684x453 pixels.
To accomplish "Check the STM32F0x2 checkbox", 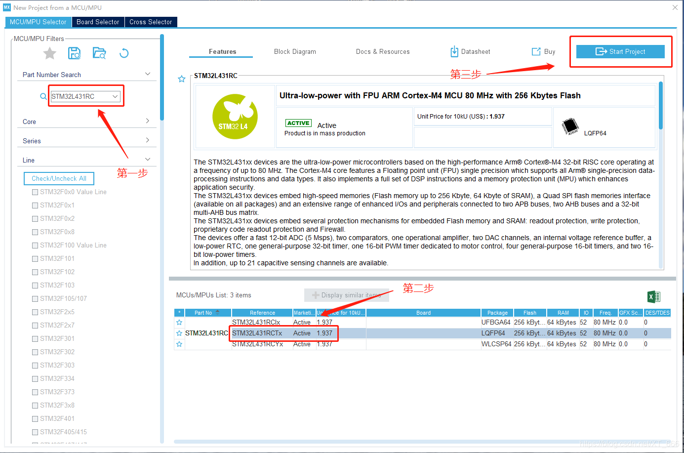I will tap(35, 219).
